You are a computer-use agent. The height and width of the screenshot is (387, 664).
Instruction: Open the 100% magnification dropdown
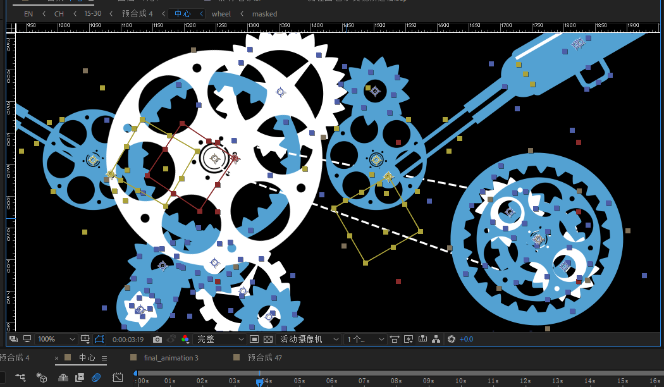[56, 340]
